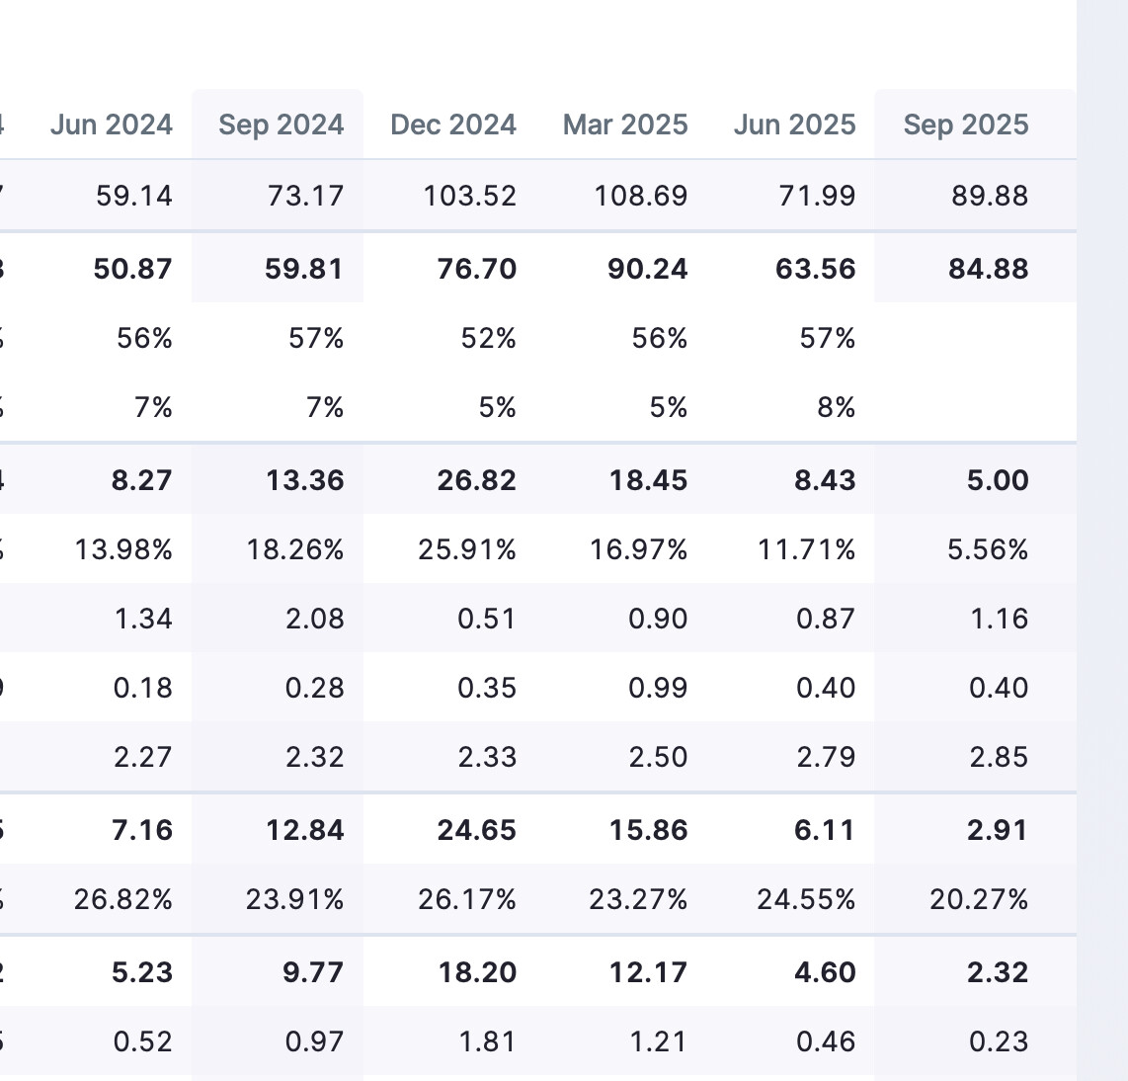Click the bold 5.23 value in Jun 2024
Viewport: 1128px width, 1081px height.
(142, 972)
